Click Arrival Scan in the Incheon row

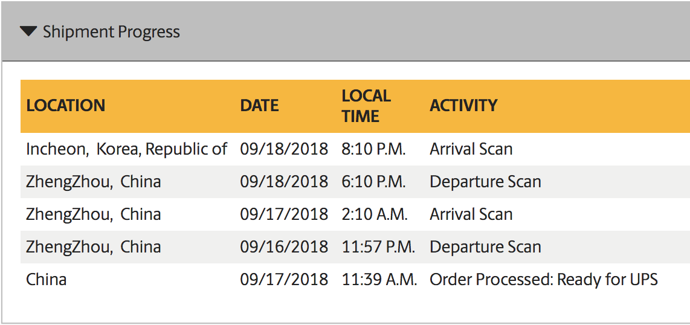pos(471,149)
